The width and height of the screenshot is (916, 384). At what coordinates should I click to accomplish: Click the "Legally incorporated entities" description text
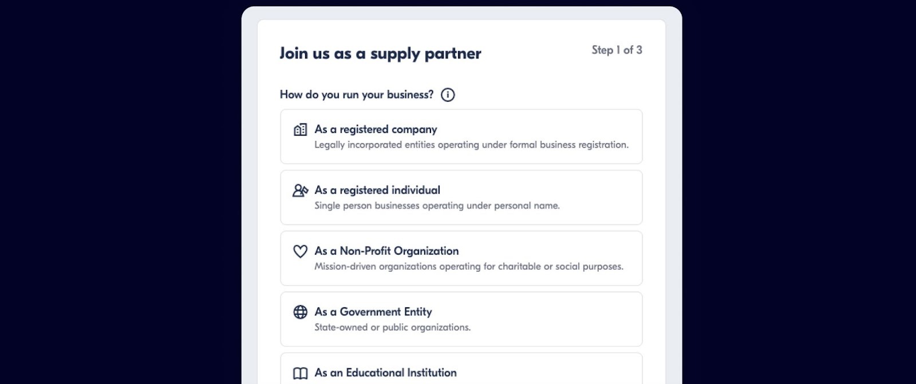tap(471, 145)
